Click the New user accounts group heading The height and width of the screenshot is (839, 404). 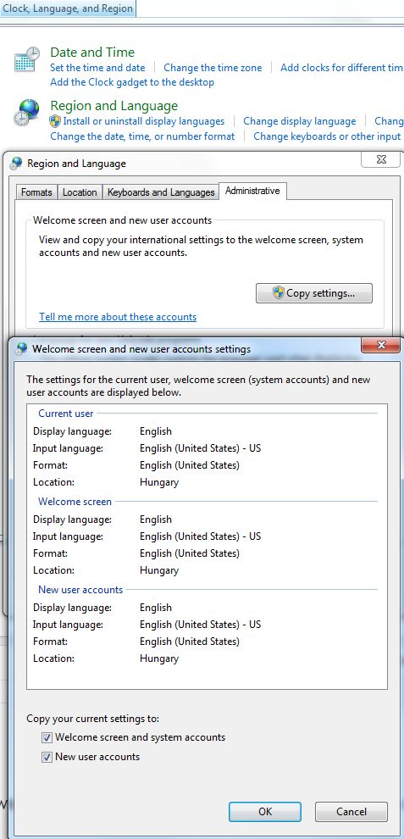[x=80, y=590]
